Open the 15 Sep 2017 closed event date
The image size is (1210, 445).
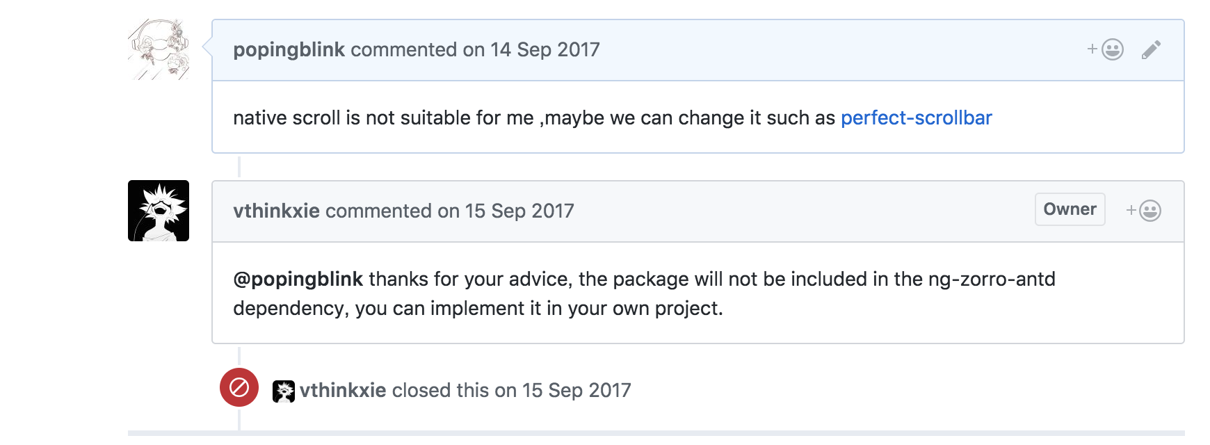pos(576,391)
